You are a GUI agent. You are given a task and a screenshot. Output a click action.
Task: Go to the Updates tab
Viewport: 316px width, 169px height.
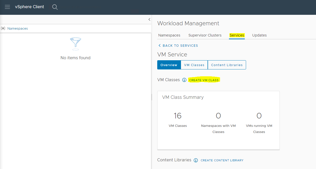click(259, 35)
